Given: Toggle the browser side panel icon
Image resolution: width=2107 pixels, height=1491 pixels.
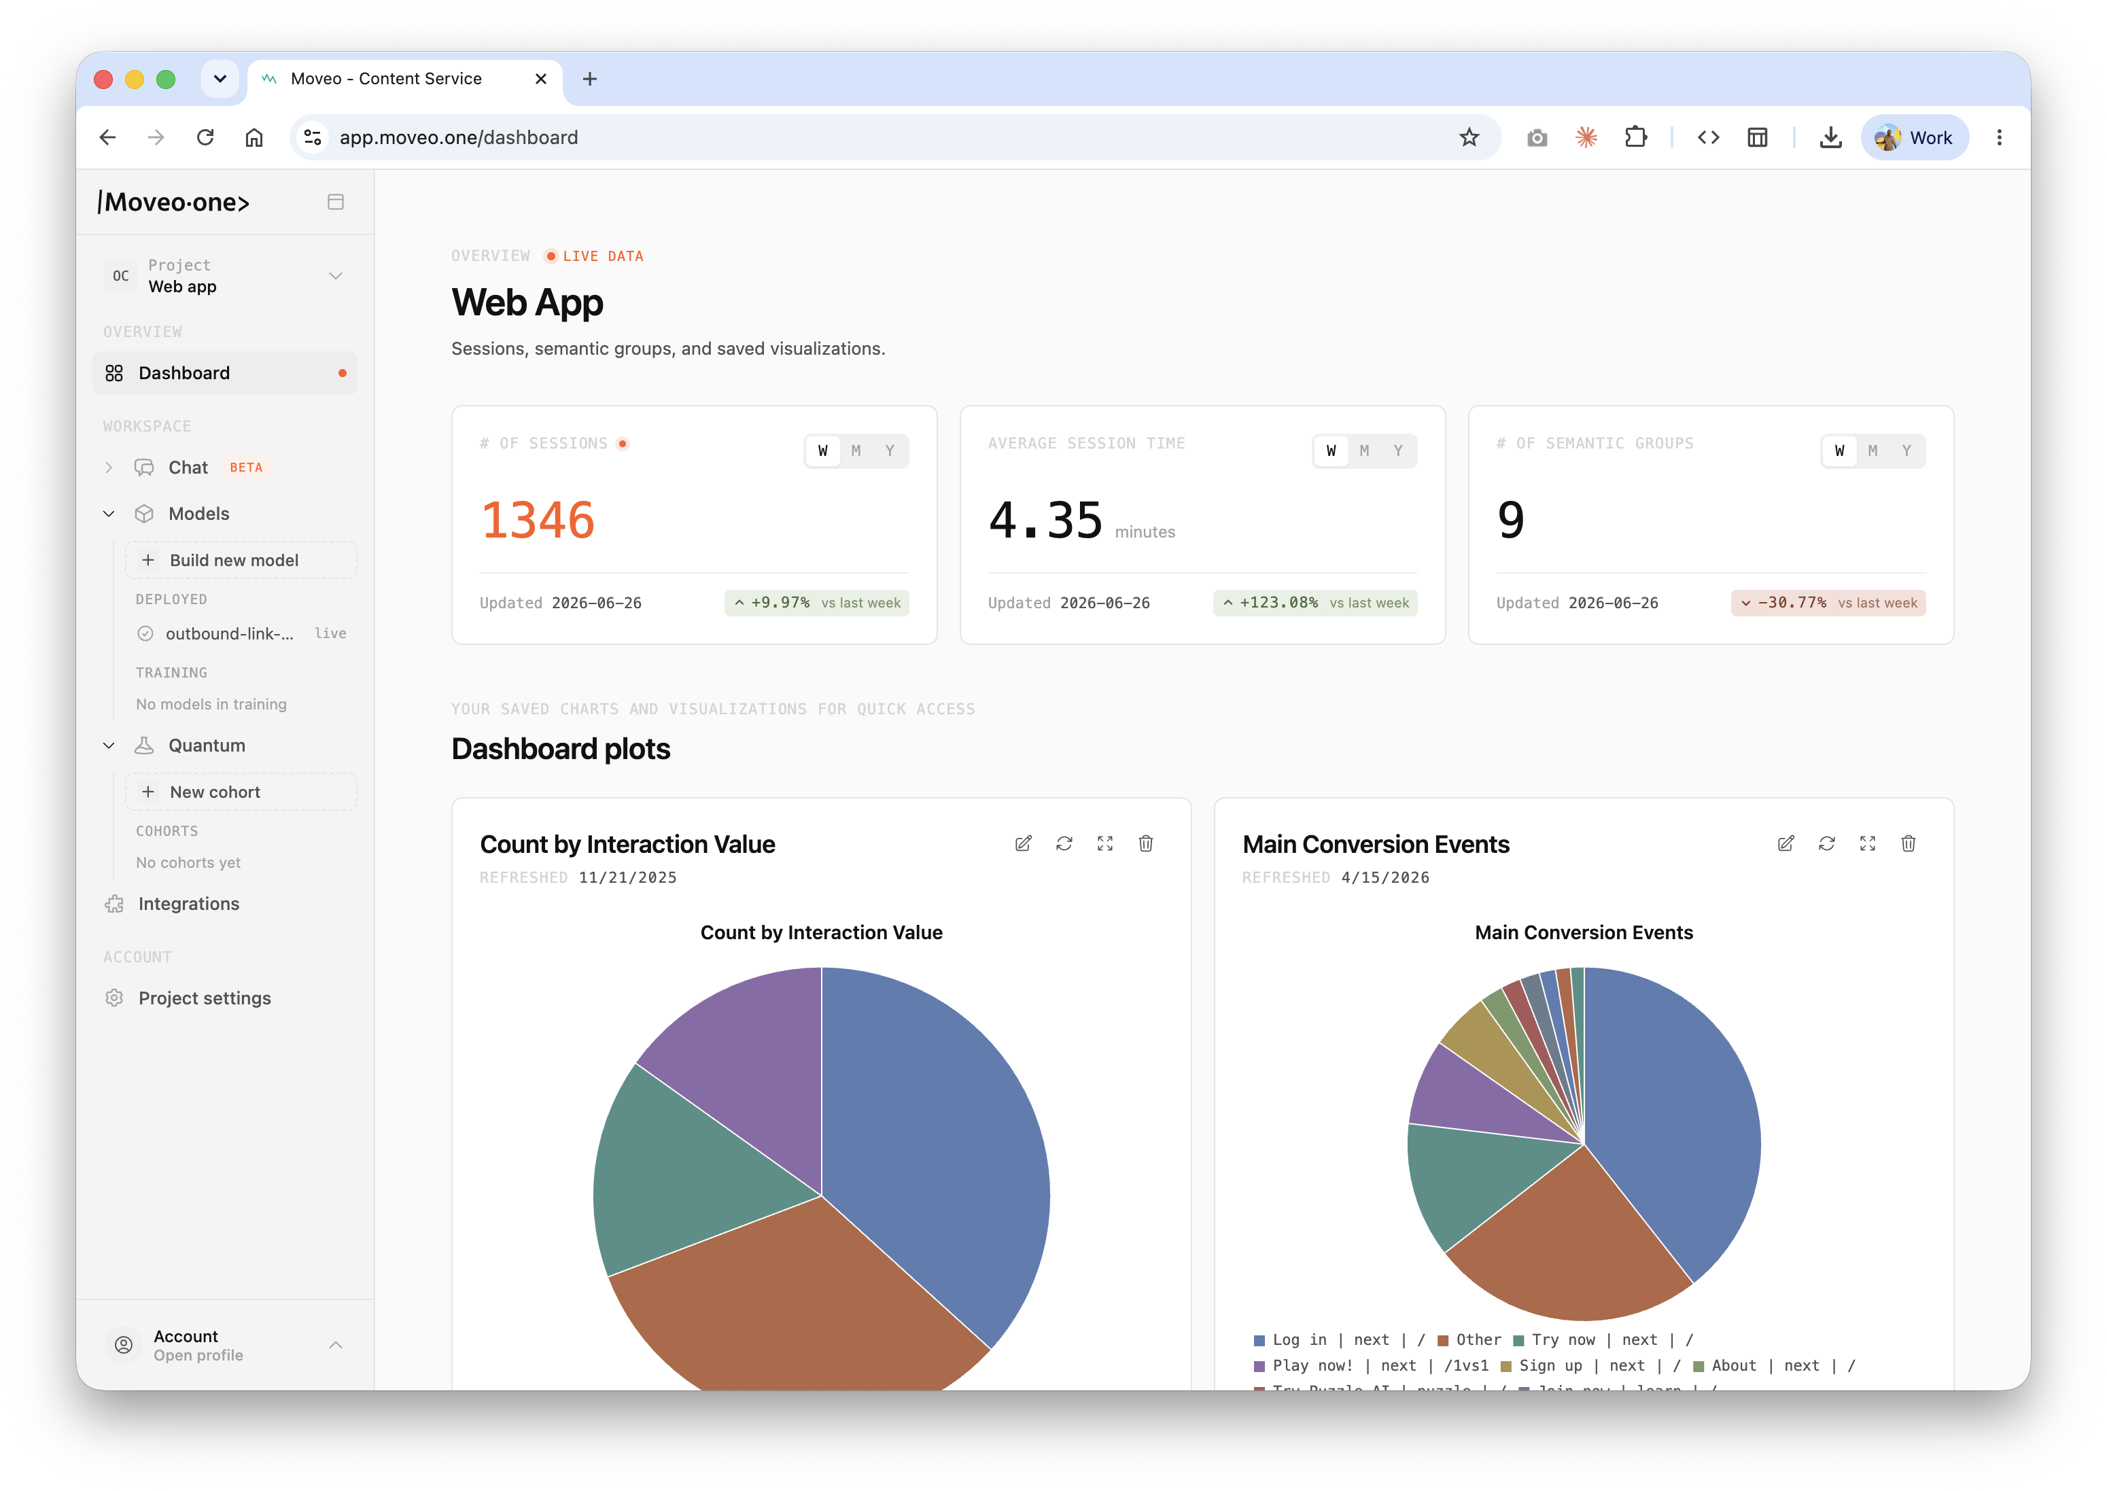Looking at the screenshot, I should tap(1757, 138).
